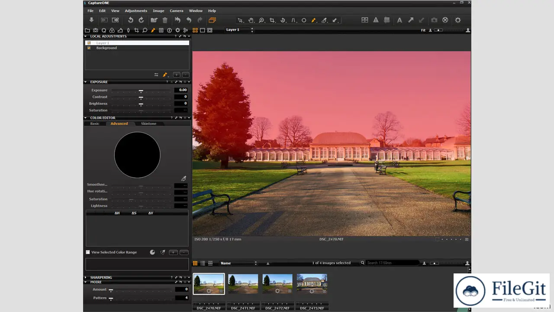Open Local Adjustments panel options arrow

[x=189, y=36]
